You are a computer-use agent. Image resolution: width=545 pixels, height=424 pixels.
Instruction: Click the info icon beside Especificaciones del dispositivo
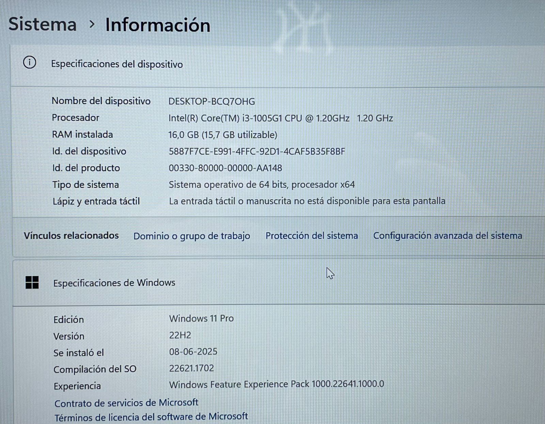(x=30, y=63)
